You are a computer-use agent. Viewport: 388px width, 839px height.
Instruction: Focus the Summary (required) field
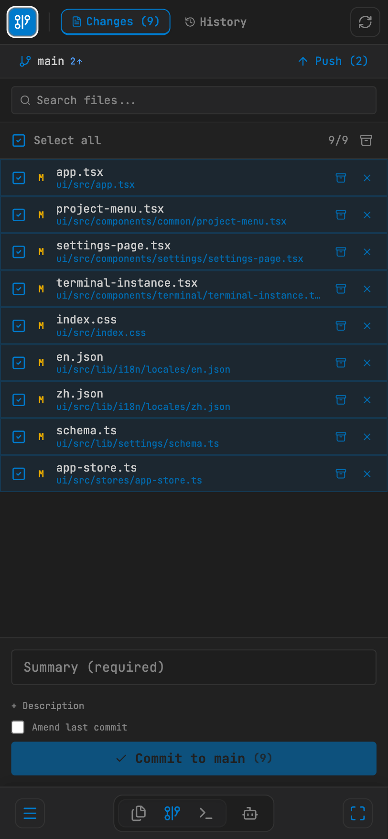[194, 667]
